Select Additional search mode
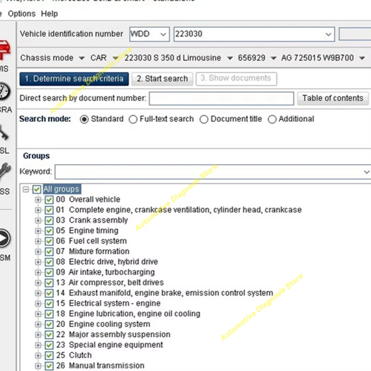 point(272,119)
